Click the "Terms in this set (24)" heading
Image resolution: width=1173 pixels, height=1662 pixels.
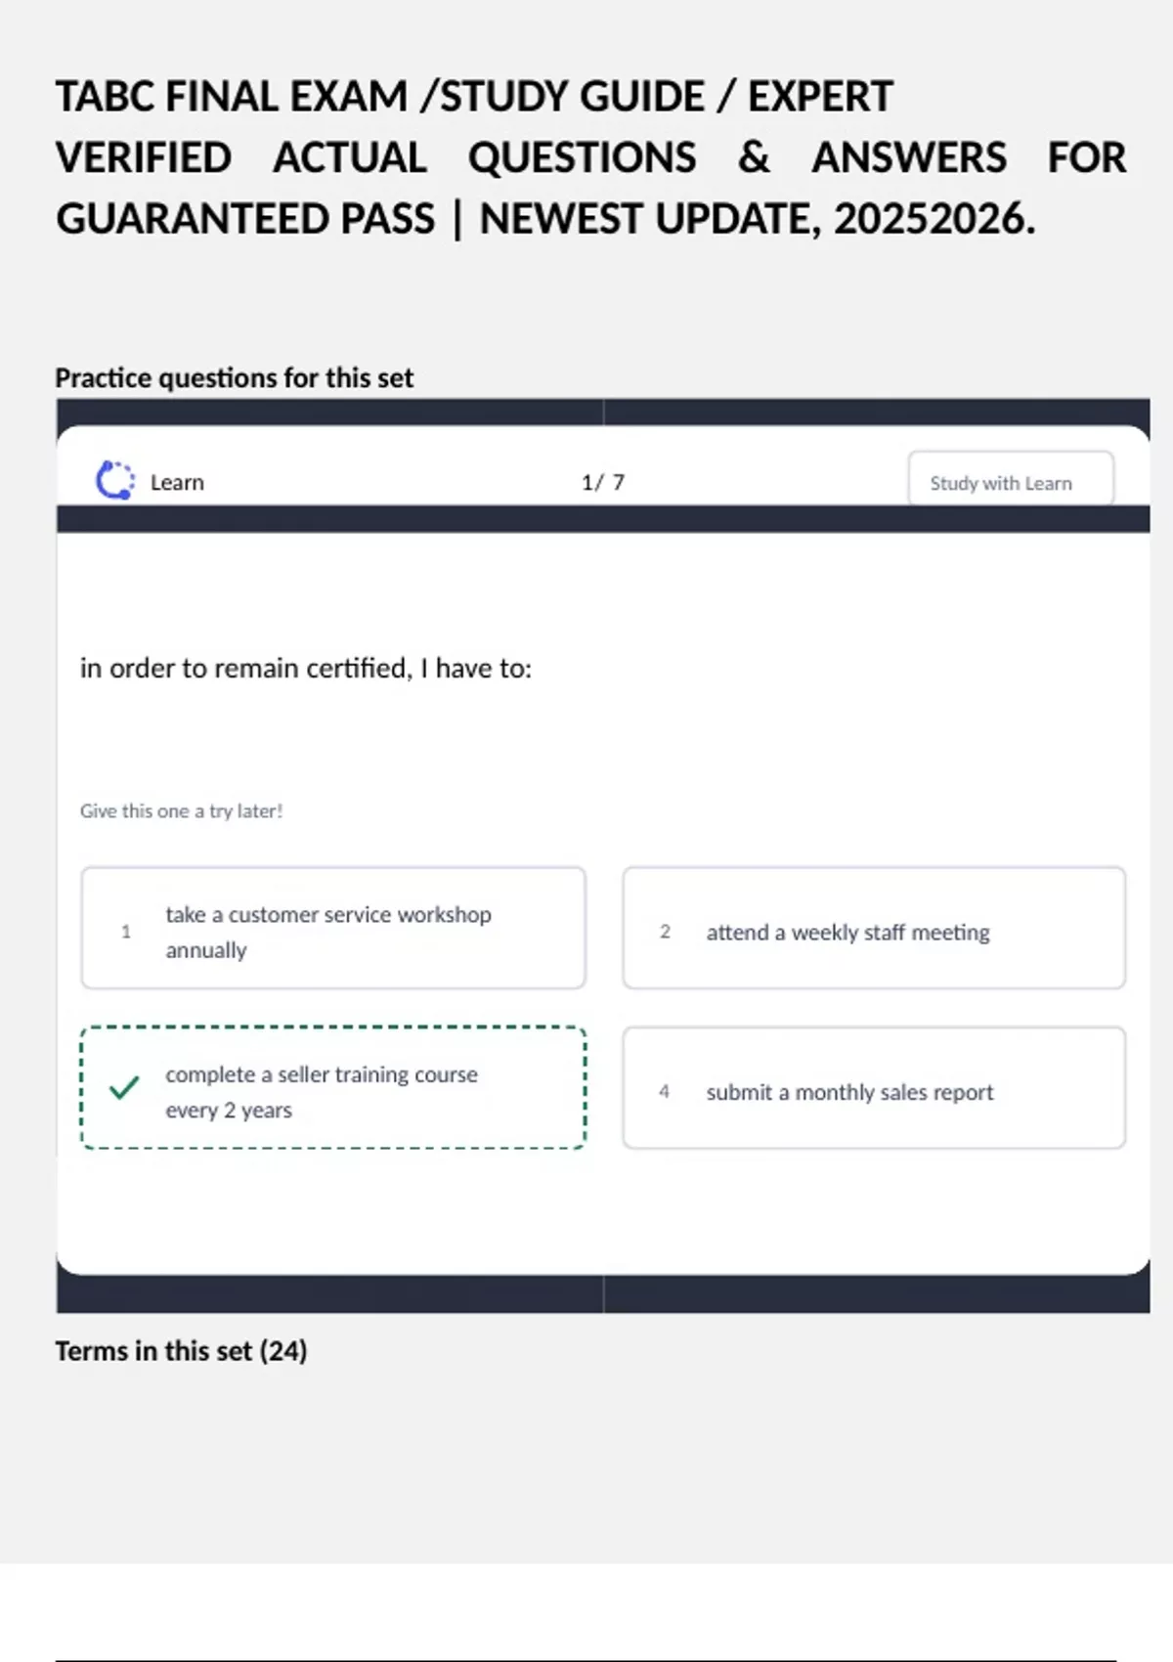181,1351
